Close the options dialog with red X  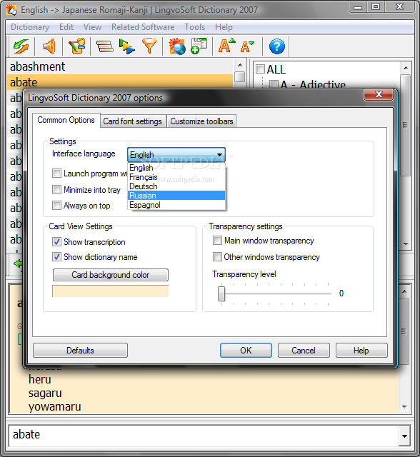[x=379, y=94]
